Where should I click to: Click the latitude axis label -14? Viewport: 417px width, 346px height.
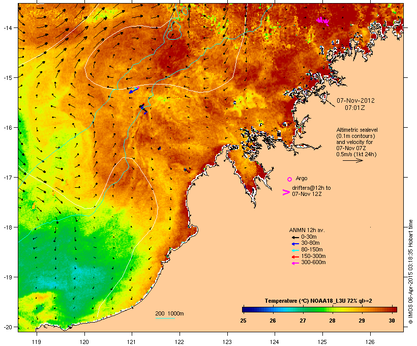pyautogui.click(x=7, y=28)
